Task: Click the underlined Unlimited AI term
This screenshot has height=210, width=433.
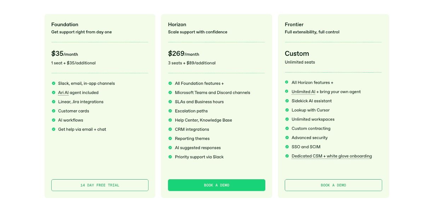Action: pyautogui.click(x=303, y=92)
